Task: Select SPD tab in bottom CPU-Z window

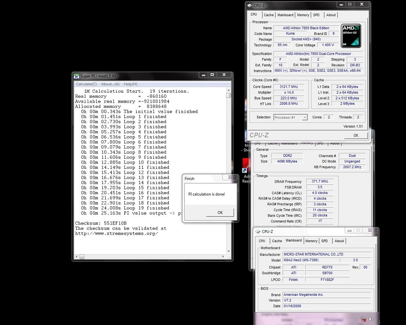Action: (325, 241)
